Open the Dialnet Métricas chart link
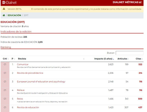Screen dimensions: 147x112 click(x=127, y=2)
